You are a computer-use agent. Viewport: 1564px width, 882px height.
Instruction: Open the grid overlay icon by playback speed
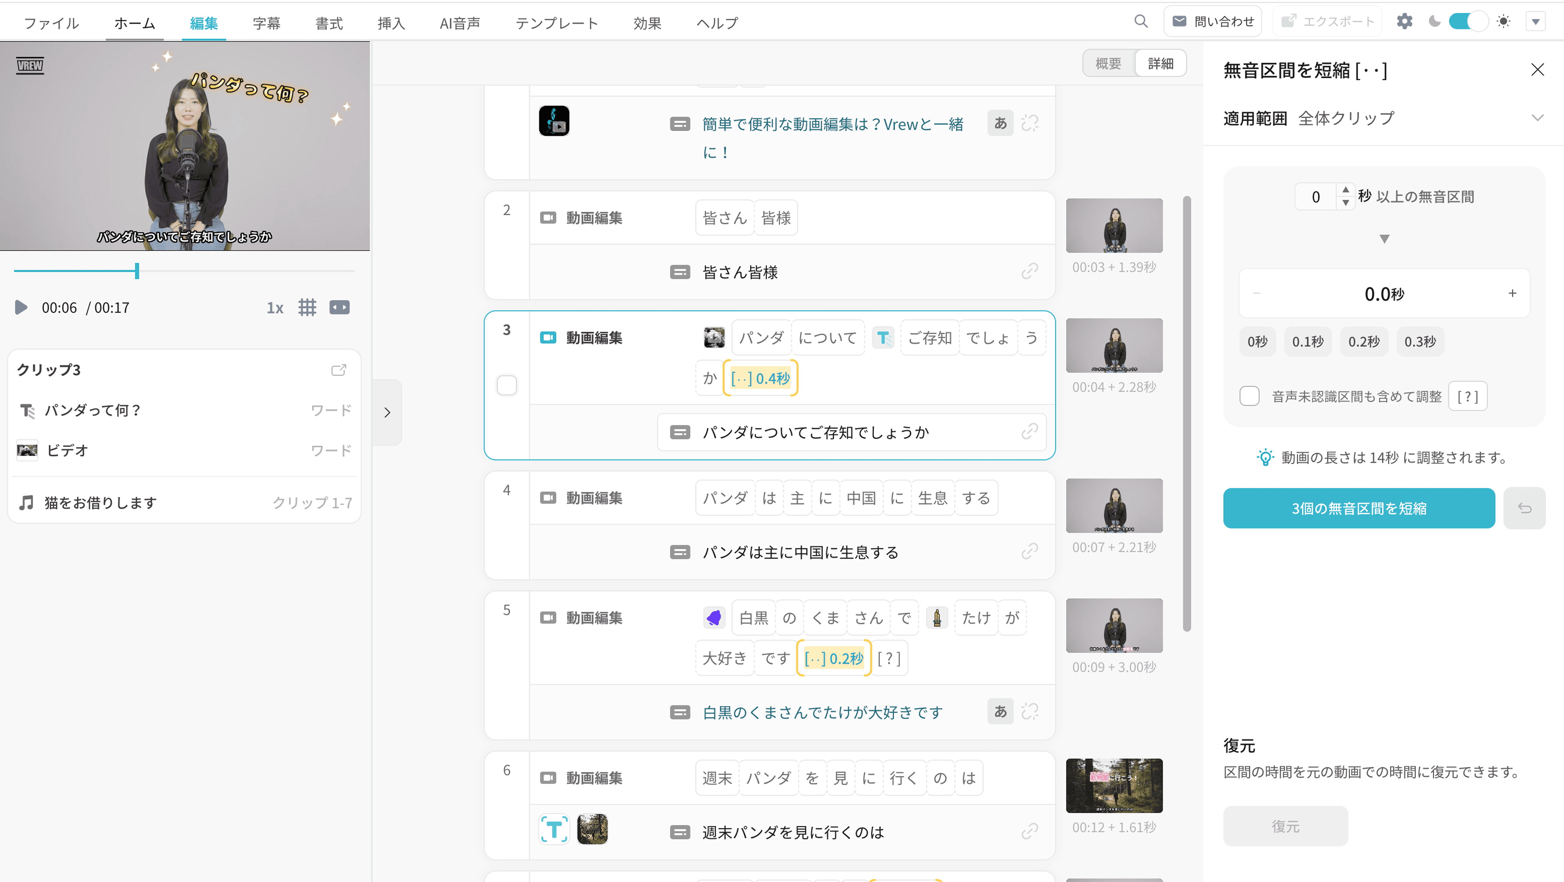point(307,307)
